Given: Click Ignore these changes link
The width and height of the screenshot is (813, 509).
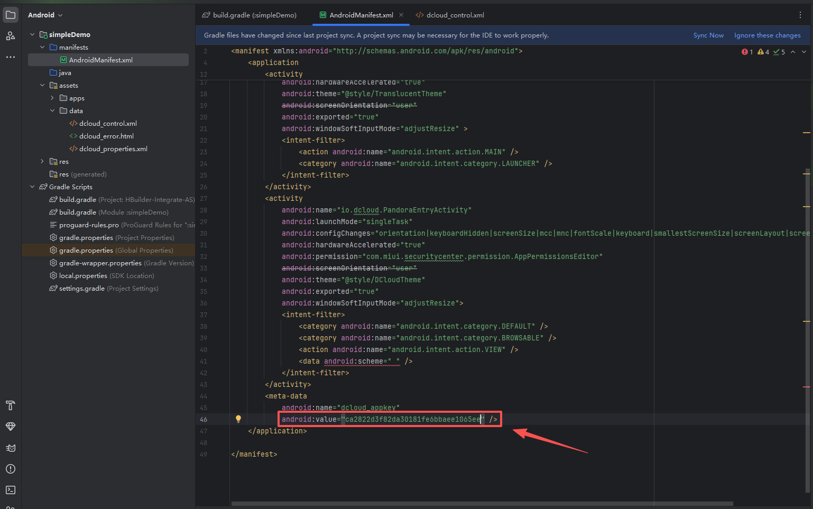Looking at the screenshot, I should tap(767, 35).
